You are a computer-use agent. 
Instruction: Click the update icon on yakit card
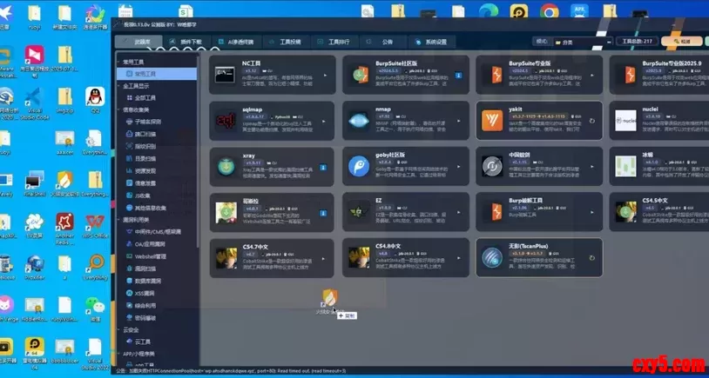[x=591, y=121]
